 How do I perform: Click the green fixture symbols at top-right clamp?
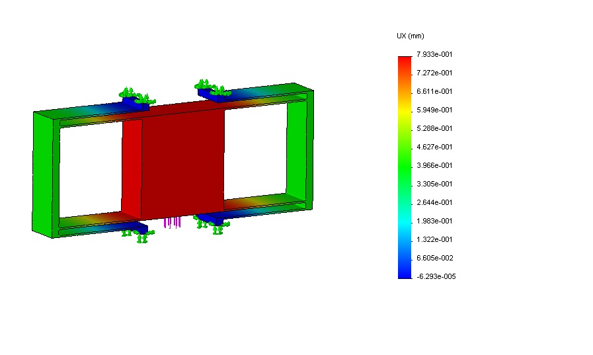click(213, 88)
